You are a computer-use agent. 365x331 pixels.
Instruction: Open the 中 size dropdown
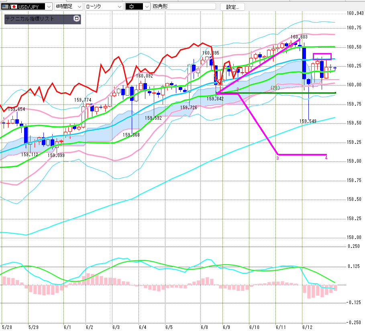[x=137, y=6]
